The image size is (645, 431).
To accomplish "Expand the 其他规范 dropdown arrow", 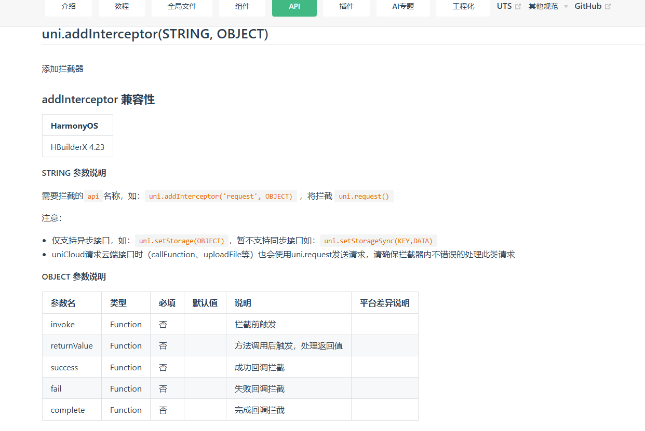I will (x=566, y=7).
